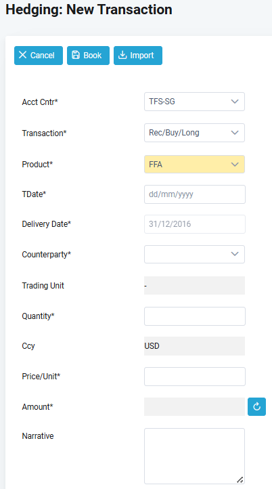Click the Ccy field showing USD

click(x=194, y=346)
